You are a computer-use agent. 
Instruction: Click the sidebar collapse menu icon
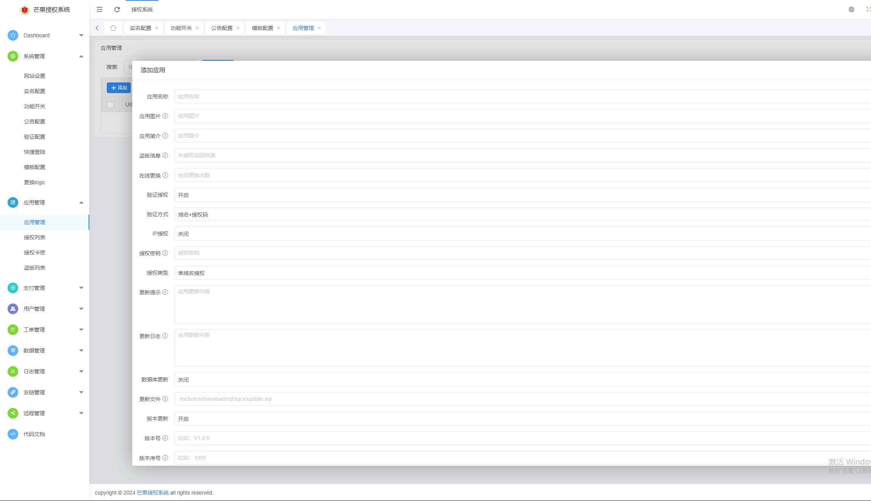tap(100, 9)
